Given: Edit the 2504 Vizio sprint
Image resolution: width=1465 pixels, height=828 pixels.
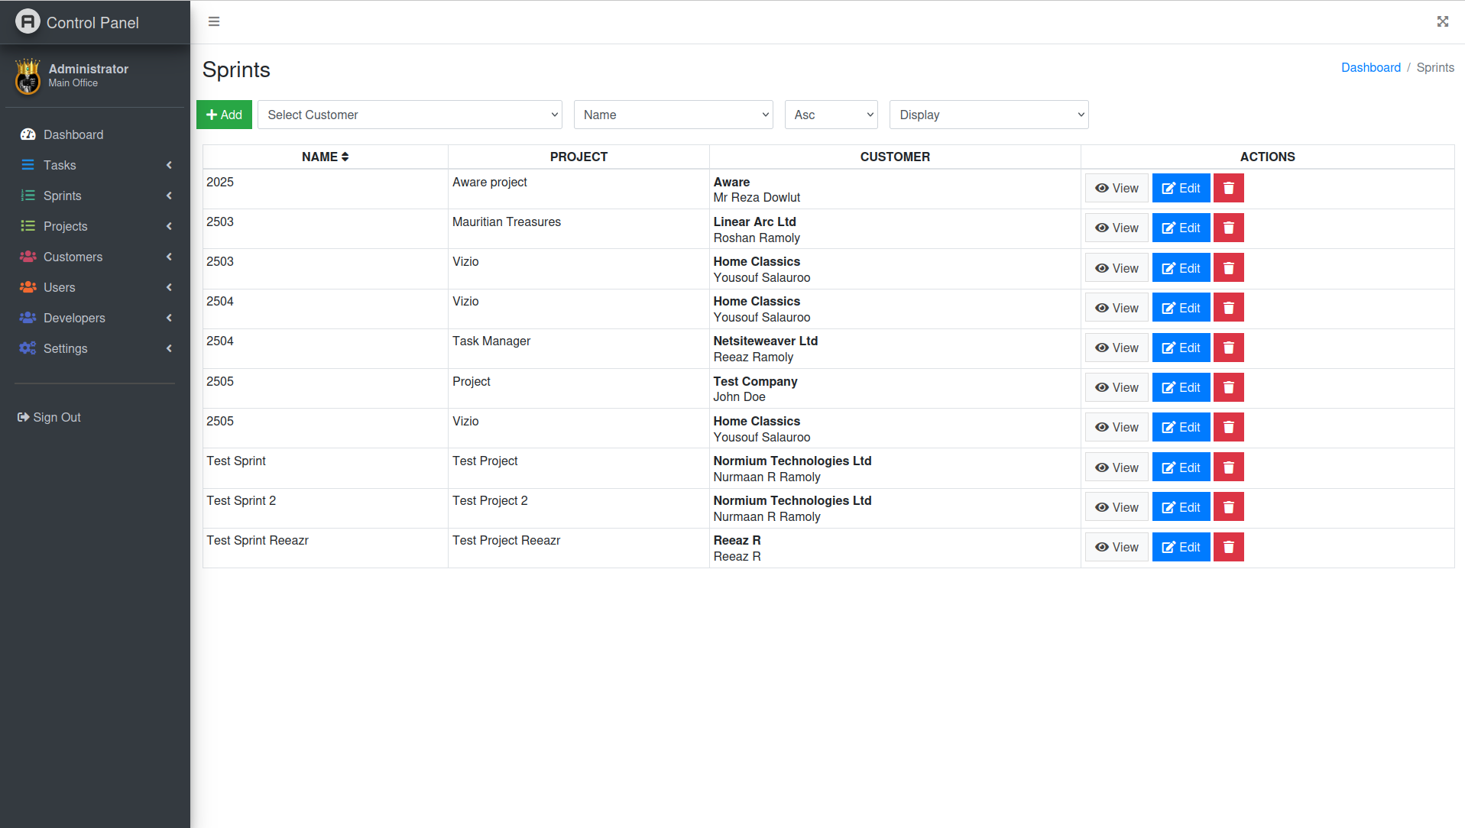Looking at the screenshot, I should tap(1181, 308).
